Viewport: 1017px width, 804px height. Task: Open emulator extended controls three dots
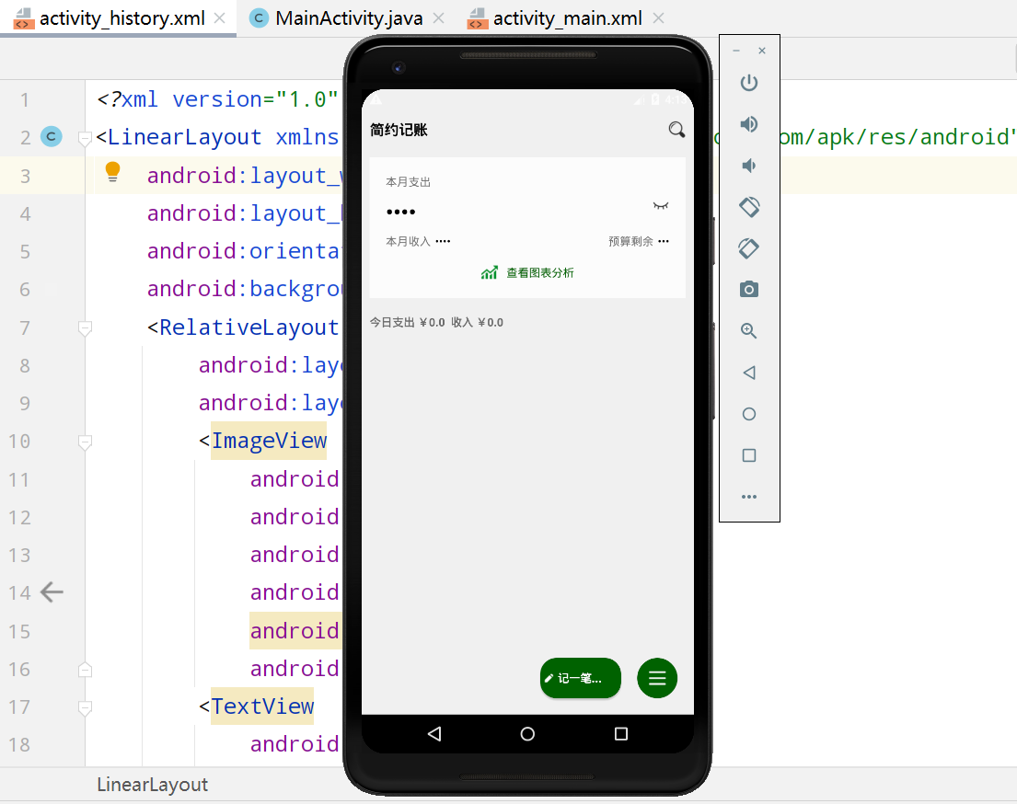(749, 497)
